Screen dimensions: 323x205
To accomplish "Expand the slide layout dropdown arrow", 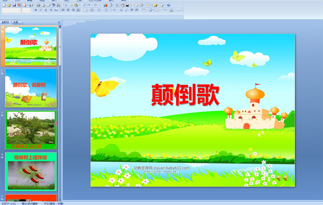I will click(144, 5).
